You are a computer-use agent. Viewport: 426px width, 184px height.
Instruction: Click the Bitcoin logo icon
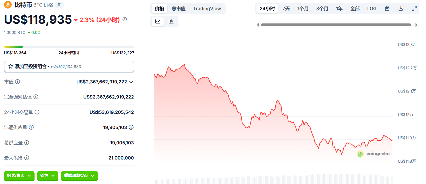click(8, 5)
